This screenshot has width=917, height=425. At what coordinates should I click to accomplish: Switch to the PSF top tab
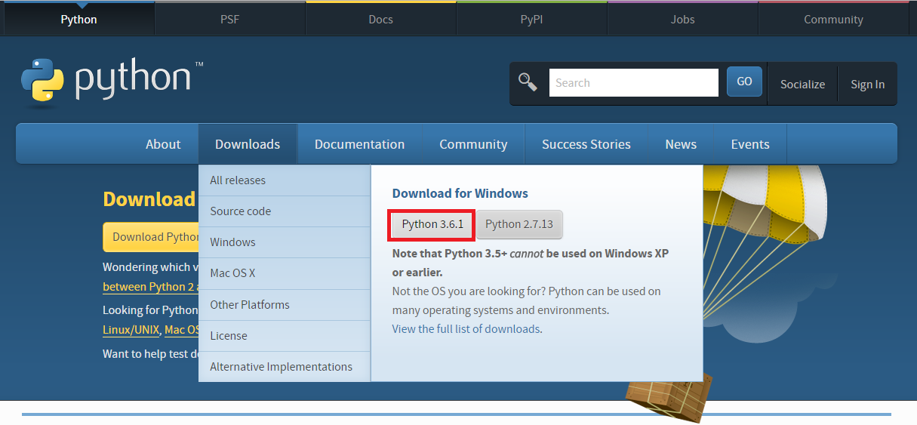pyautogui.click(x=229, y=20)
